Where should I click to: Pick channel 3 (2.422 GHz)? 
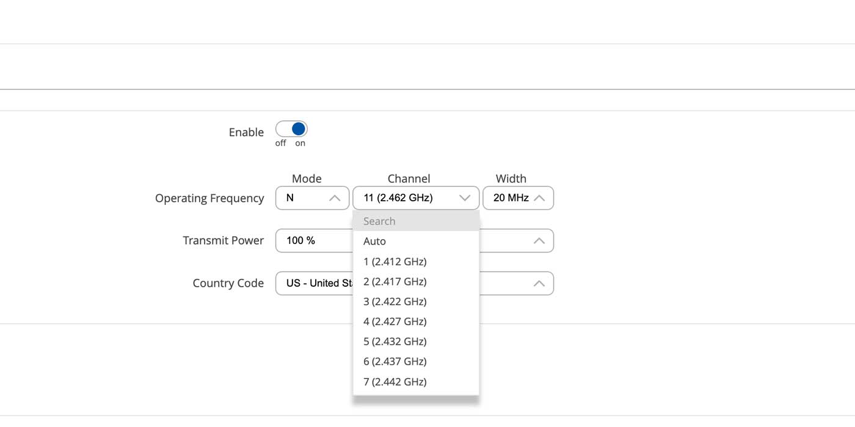[x=395, y=301]
